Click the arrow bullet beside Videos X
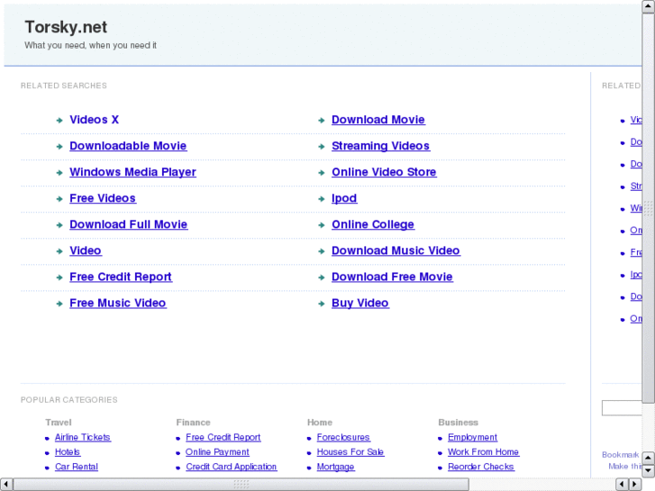The height and width of the screenshot is (491, 655). coord(59,120)
